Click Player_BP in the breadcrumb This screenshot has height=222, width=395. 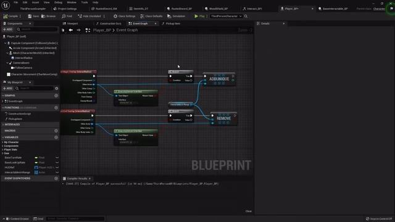pyautogui.click(x=102, y=30)
